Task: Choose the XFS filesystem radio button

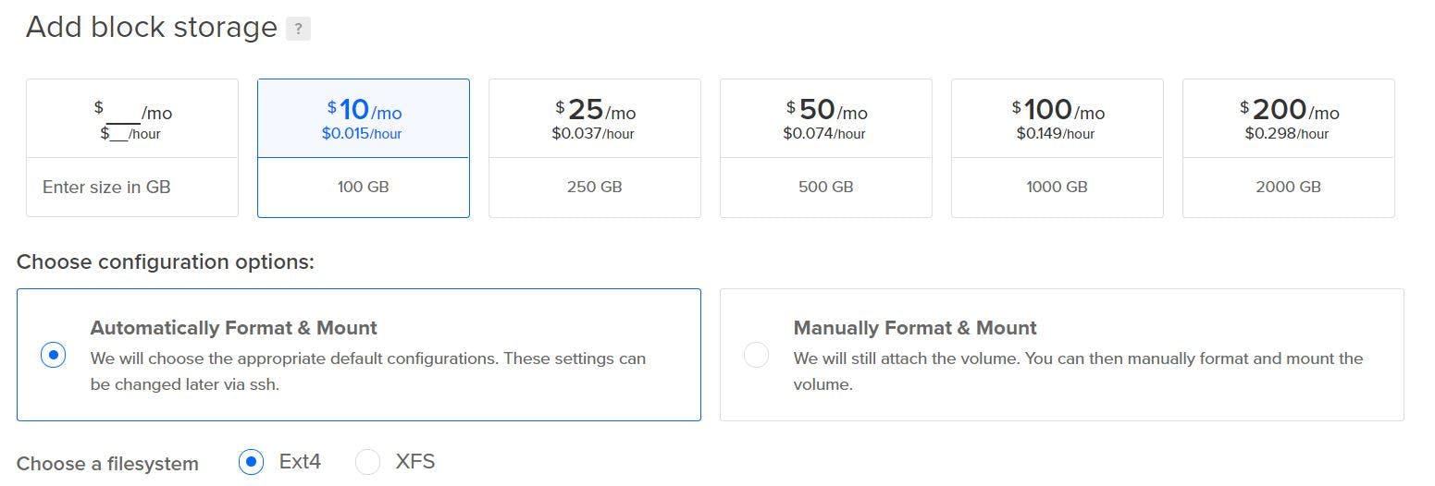Action: [x=368, y=462]
